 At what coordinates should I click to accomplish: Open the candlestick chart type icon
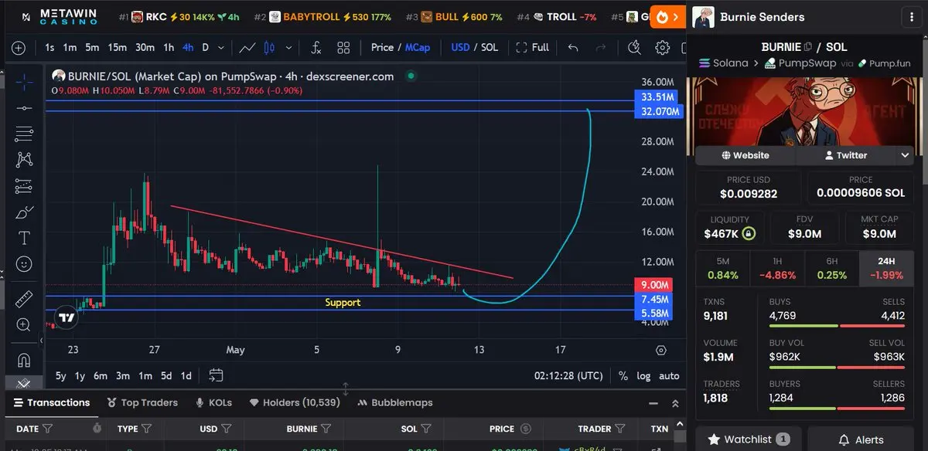coord(271,48)
